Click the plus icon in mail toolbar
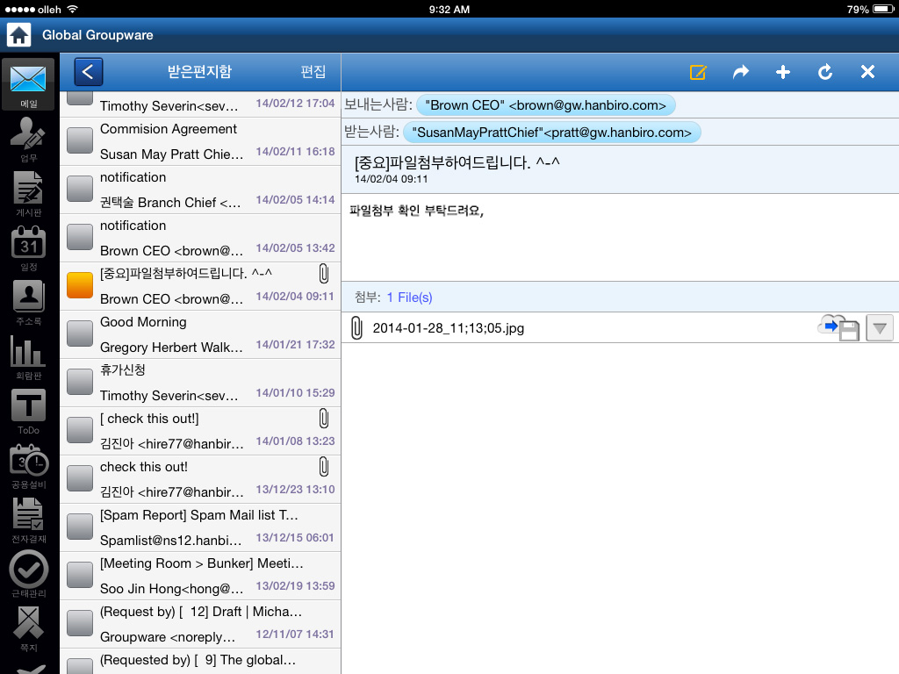Image resolution: width=899 pixels, height=674 pixels. [x=782, y=72]
